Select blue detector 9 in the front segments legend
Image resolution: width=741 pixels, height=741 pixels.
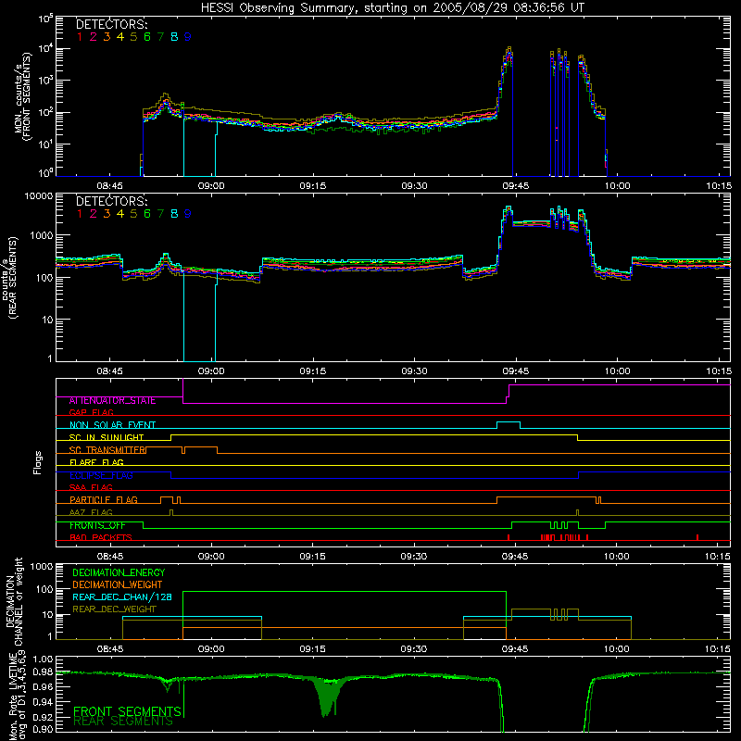point(188,37)
